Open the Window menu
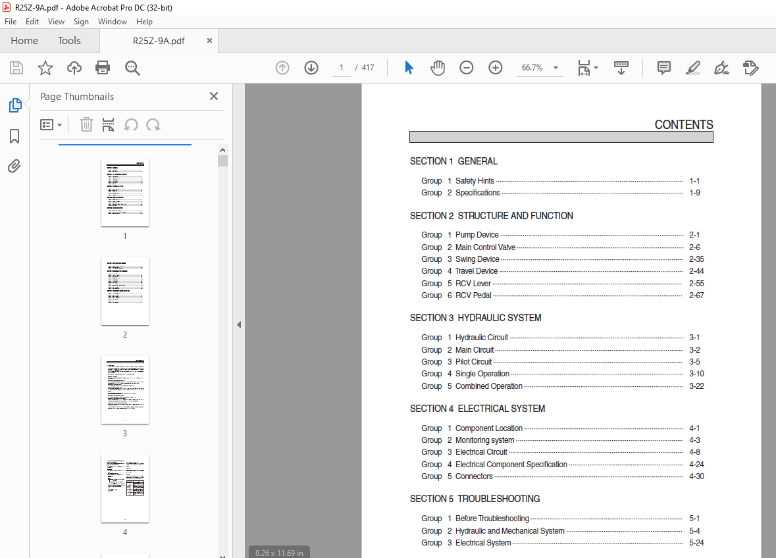Image resolution: width=776 pixels, height=558 pixels. point(113,22)
